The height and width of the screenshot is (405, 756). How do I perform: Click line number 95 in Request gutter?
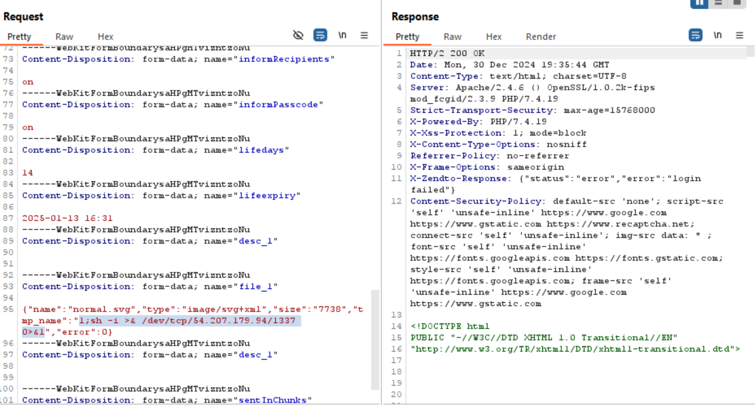(x=8, y=309)
